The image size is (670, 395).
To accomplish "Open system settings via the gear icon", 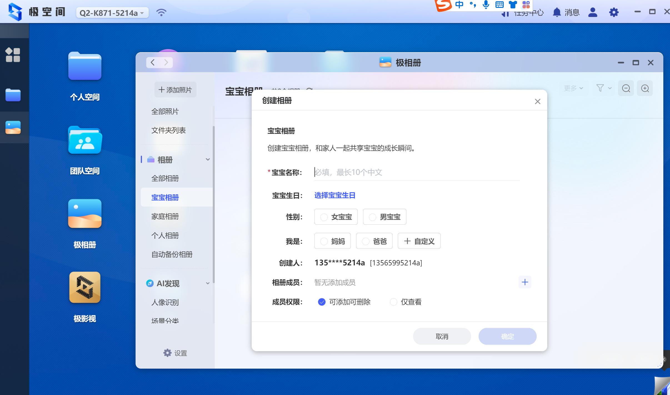I will click(614, 12).
